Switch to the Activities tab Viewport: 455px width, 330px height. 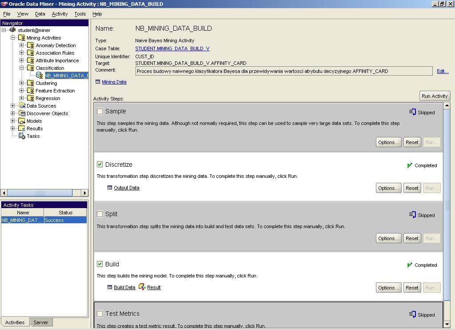click(15, 322)
